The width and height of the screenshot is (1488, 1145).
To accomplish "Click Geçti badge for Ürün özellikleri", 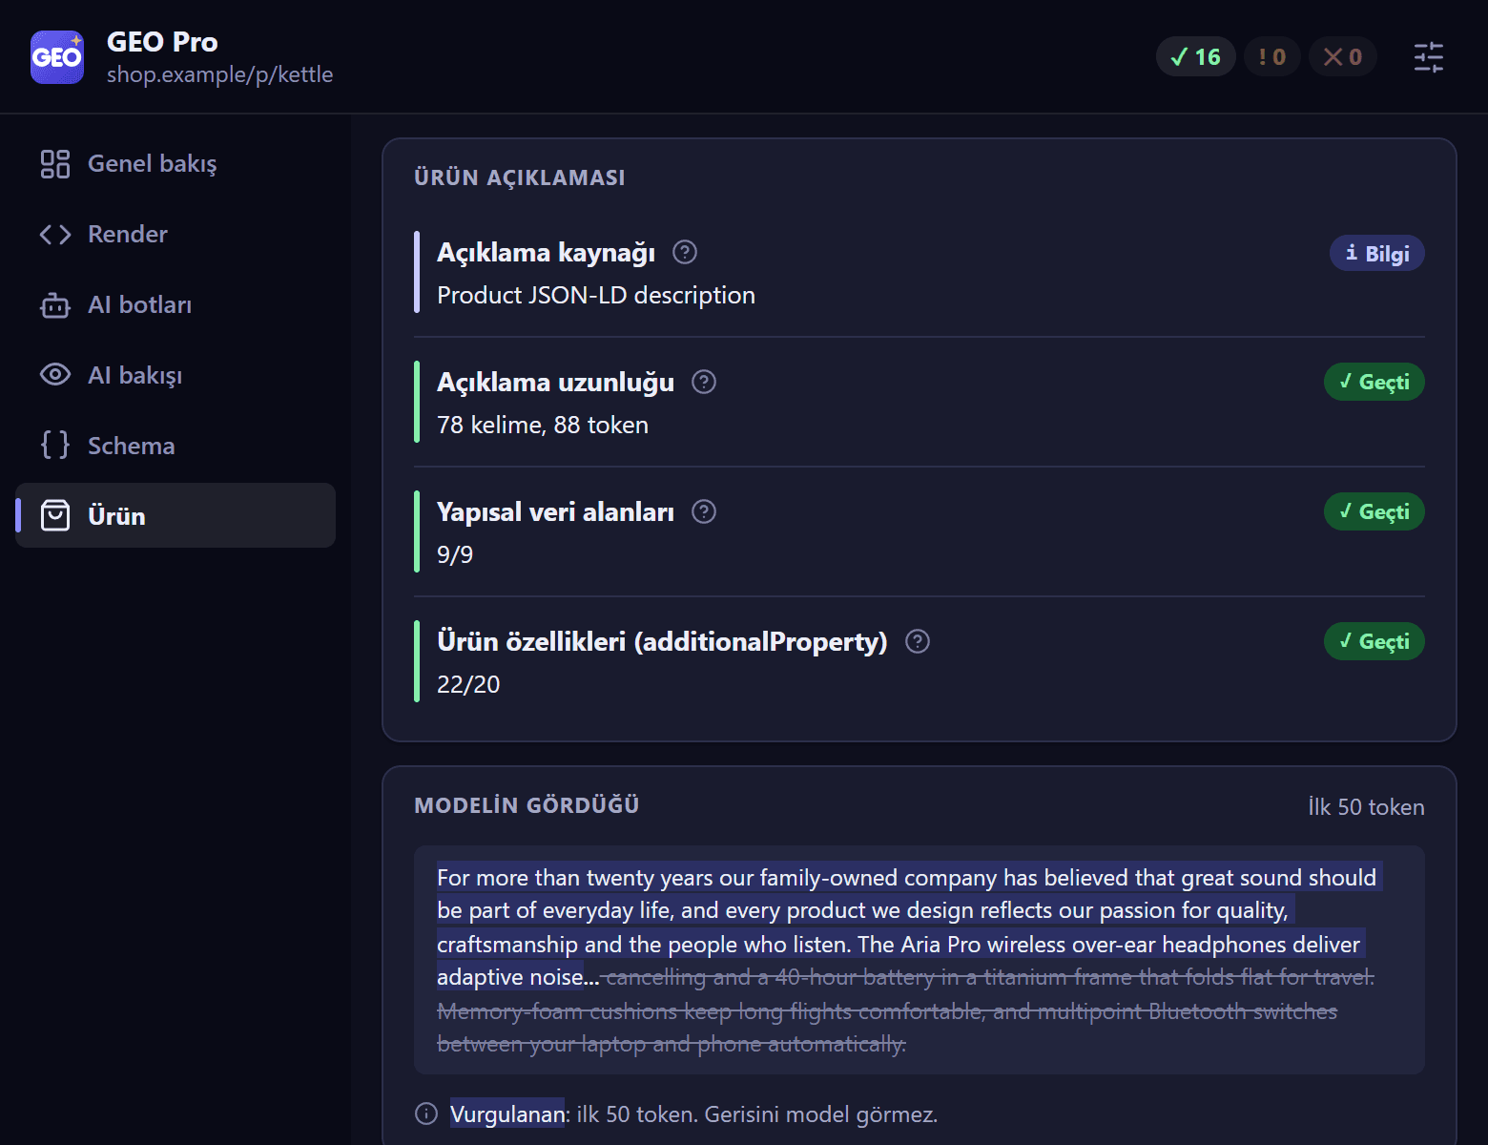I will [1374, 641].
